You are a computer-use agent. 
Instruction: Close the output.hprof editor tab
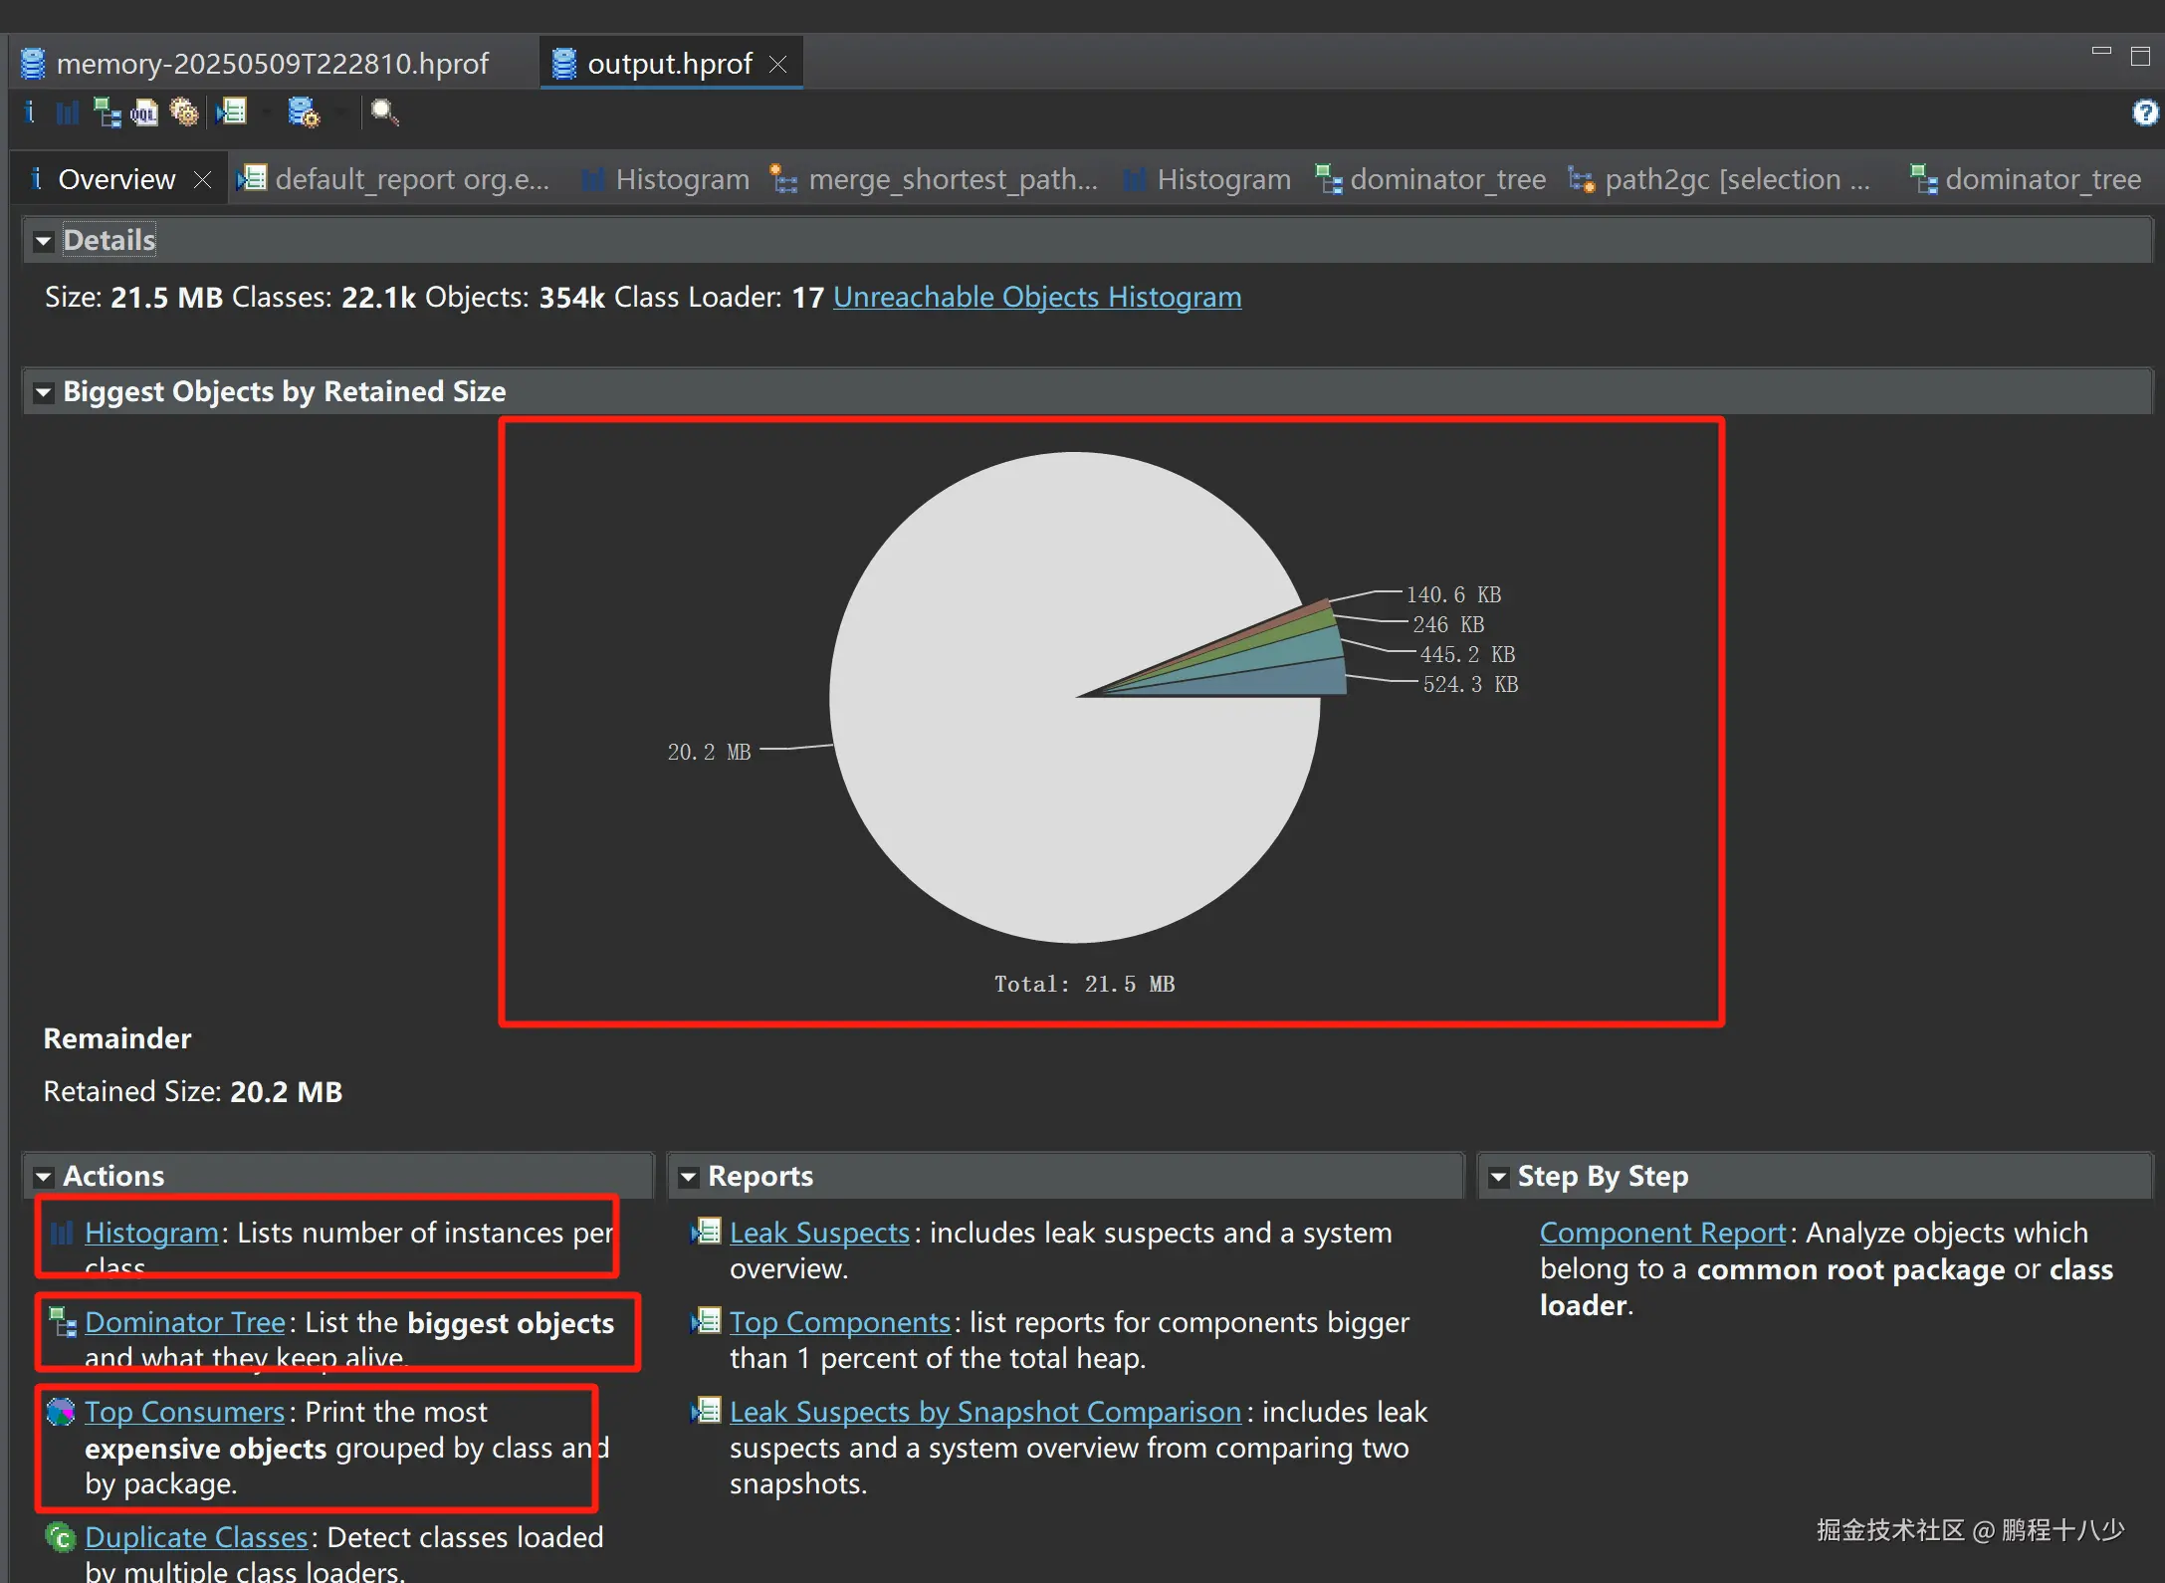click(778, 65)
